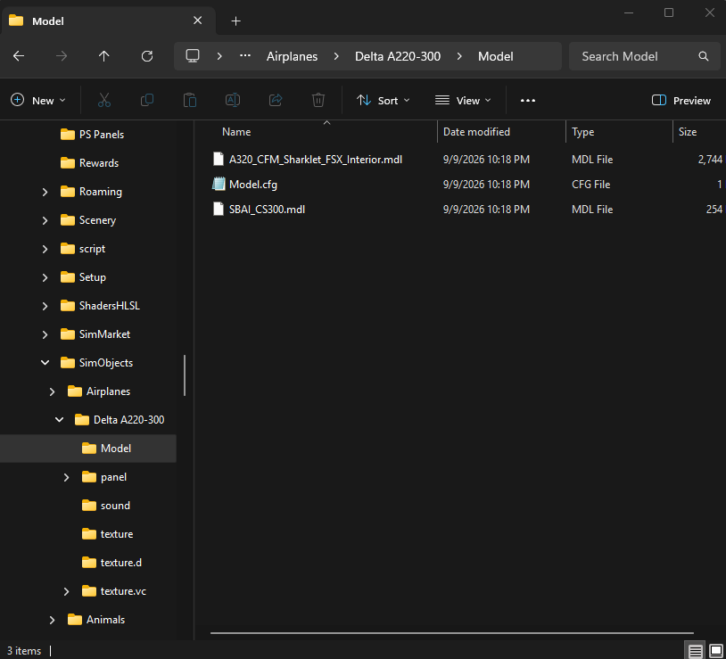The height and width of the screenshot is (659, 726).
Task: Expand the Roaming folder
Action: tap(45, 192)
